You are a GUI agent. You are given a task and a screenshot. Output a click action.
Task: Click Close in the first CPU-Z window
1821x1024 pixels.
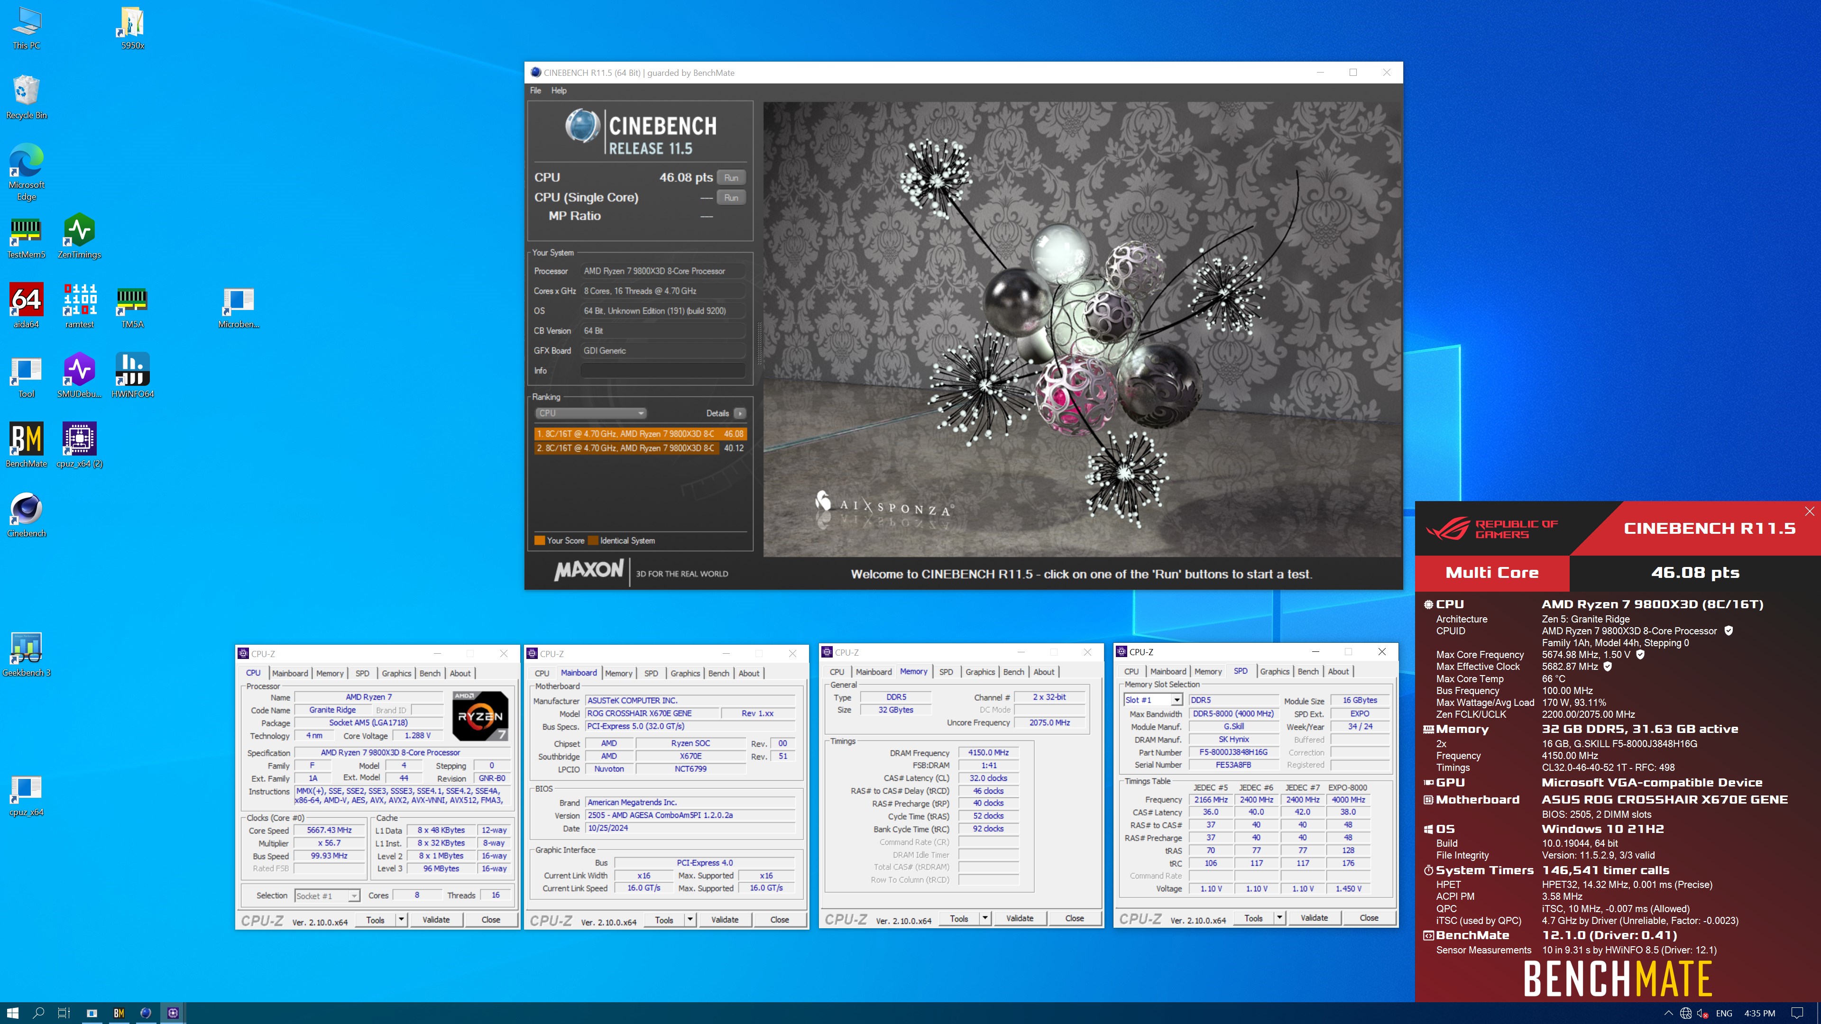click(x=491, y=919)
